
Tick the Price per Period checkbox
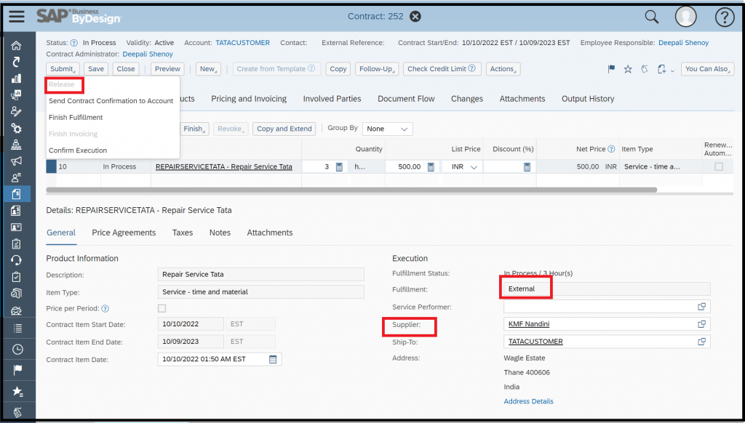tap(162, 309)
